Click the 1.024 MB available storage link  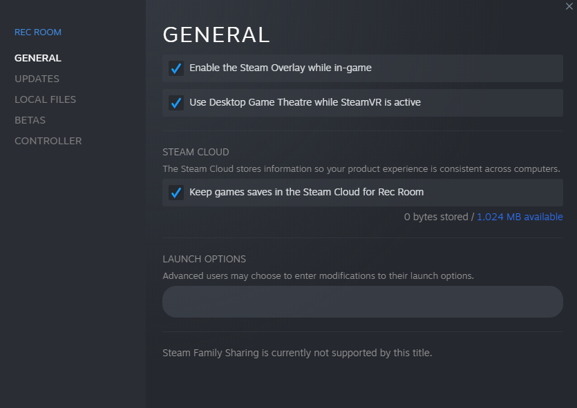click(520, 216)
